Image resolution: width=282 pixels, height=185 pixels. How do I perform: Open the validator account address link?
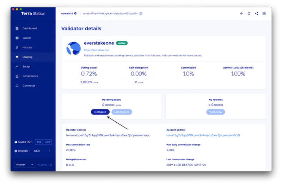(x=203, y=135)
